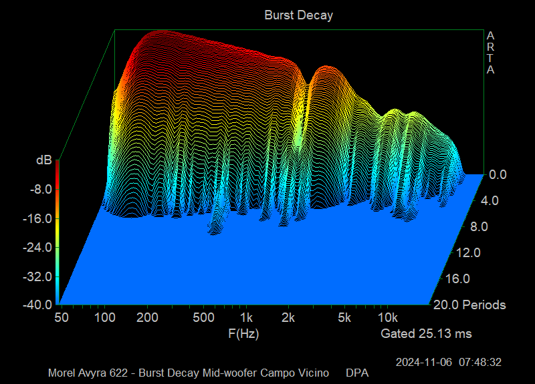Click the dB color scale bar

tap(58, 232)
